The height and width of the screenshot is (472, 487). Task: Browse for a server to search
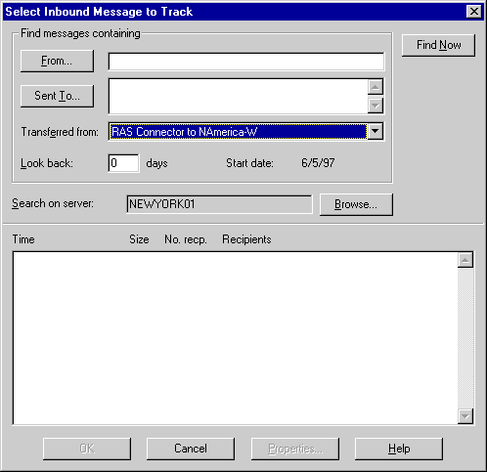click(x=356, y=204)
